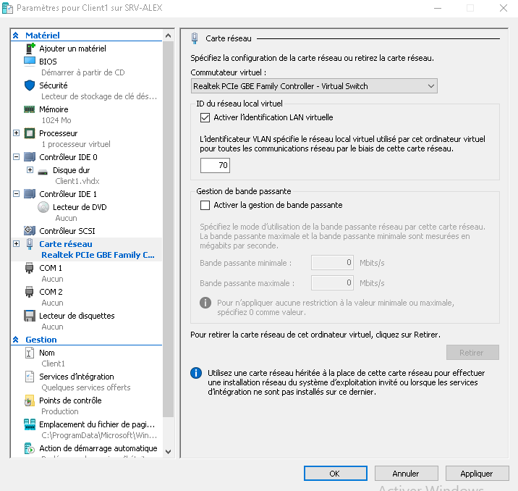
Task: Click the VLAN ID input field
Action: pos(215,166)
